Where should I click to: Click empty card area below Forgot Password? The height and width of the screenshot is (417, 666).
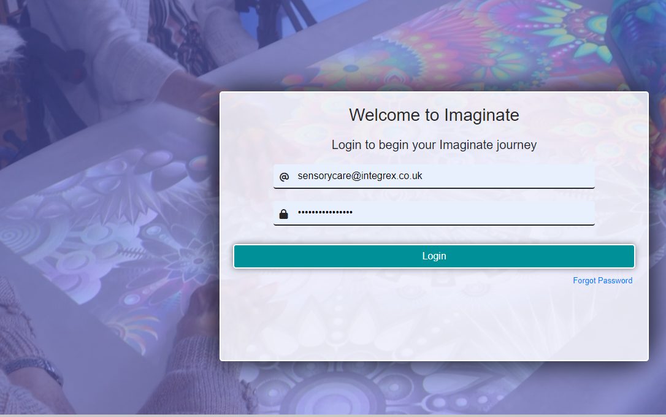[x=434, y=323]
